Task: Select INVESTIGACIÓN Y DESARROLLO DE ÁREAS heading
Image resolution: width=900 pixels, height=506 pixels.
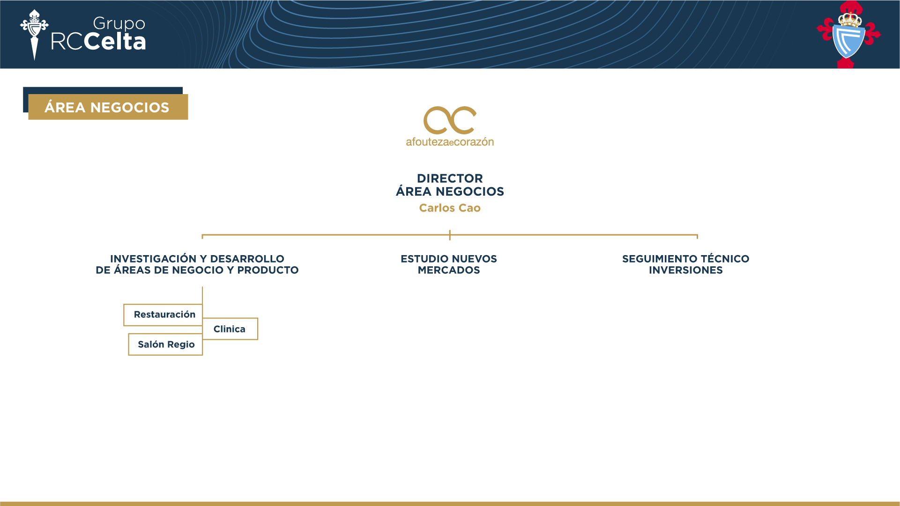Action: 197,264
